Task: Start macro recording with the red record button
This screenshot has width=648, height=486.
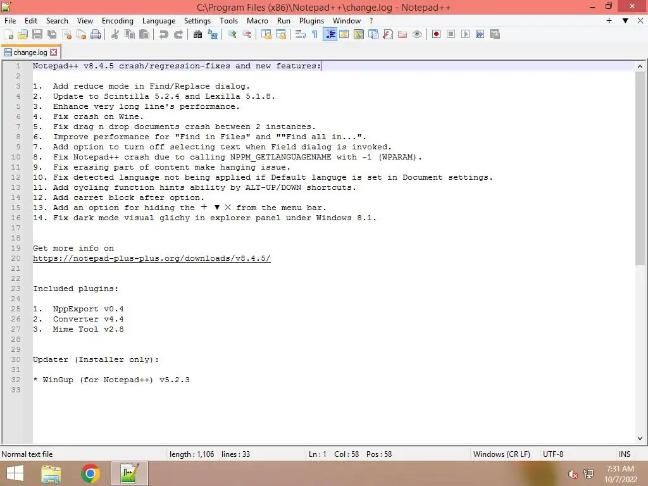Action: tap(436, 34)
